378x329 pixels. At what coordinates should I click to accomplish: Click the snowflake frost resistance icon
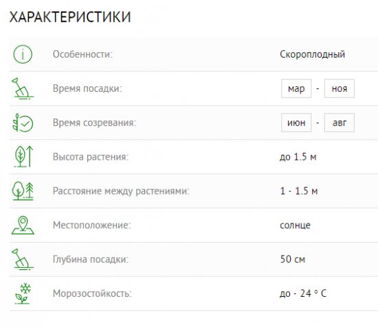pyautogui.click(x=23, y=293)
